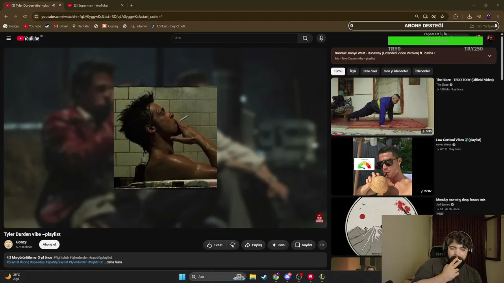Open the Gonzy channel avatar
The width and height of the screenshot is (504, 283).
pos(8,244)
